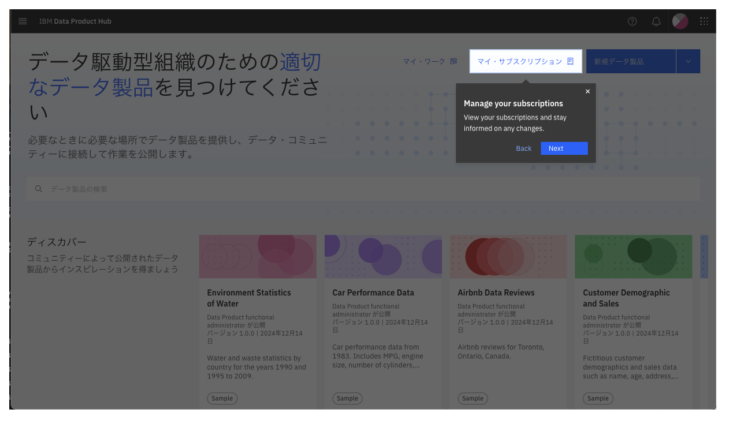Open the app switcher grid icon
The image size is (729, 424).
click(704, 21)
